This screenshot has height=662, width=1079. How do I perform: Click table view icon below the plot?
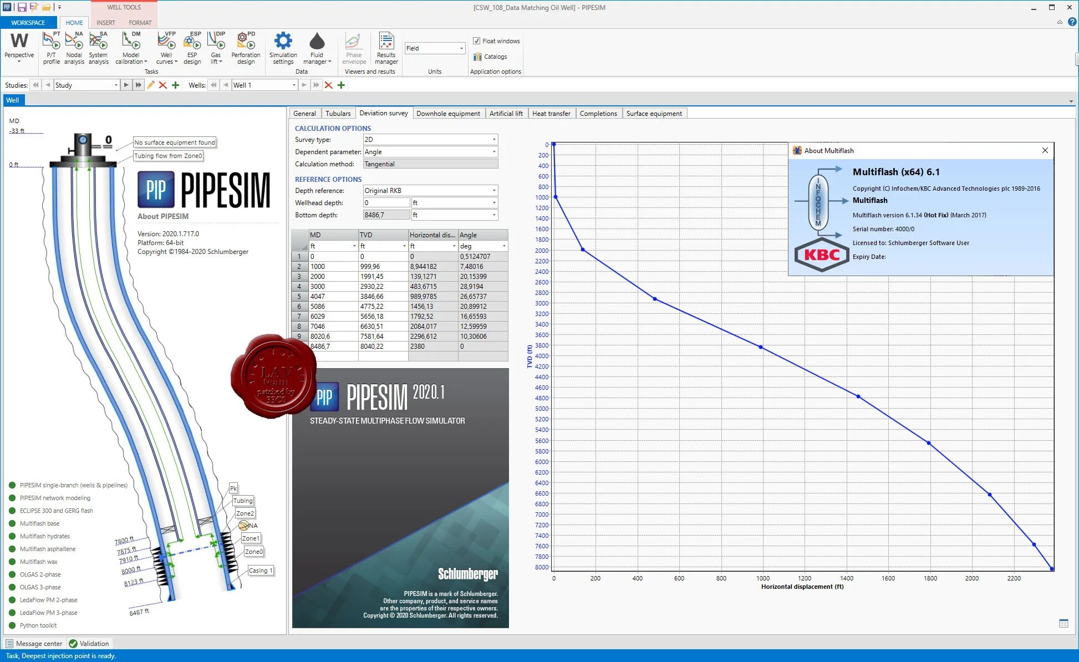tap(1063, 623)
